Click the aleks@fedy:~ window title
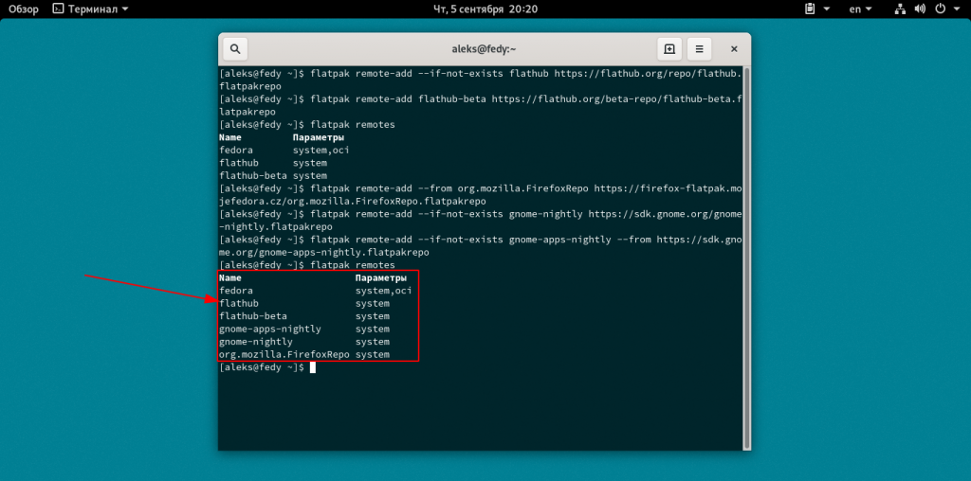 [x=484, y=49]
